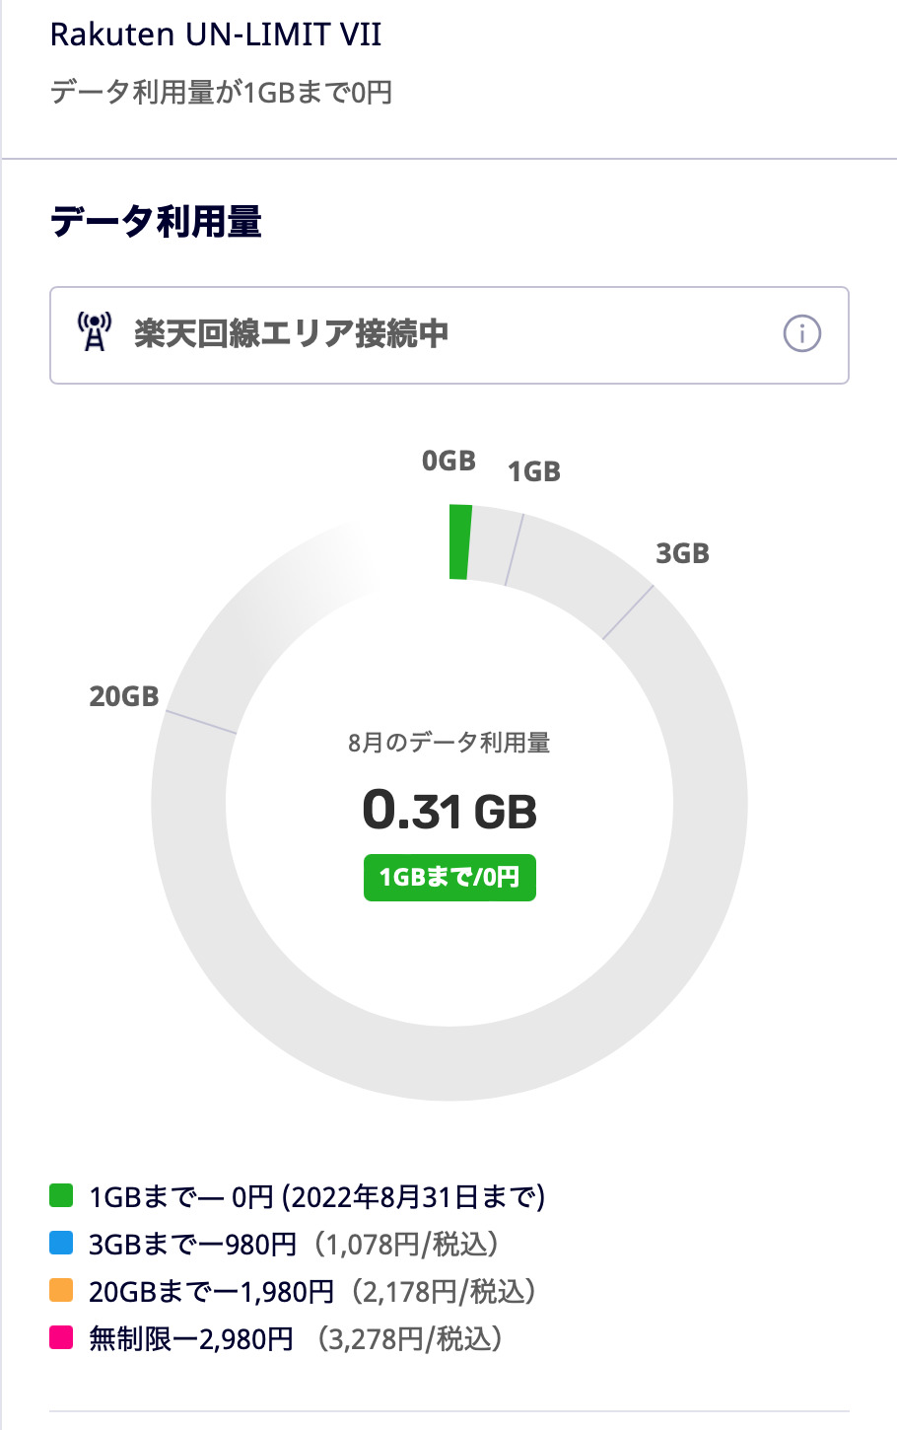This screenshot has height=1430, width=897.
Task: Click the green legend square for 1GB
Action: click(62, 1196)
